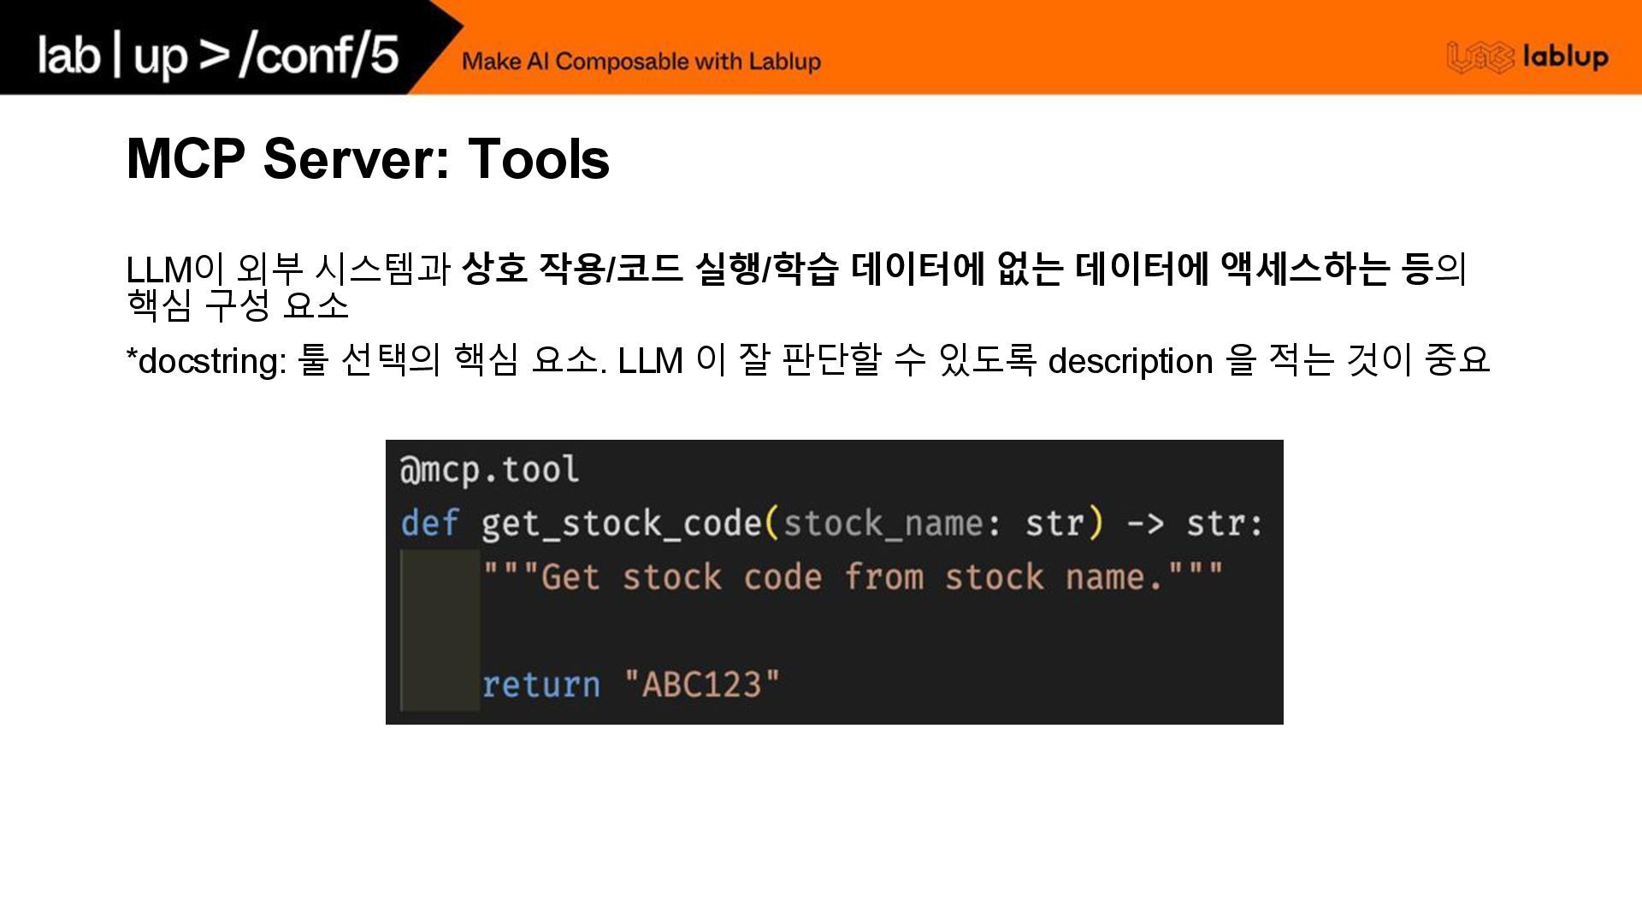1642x924 pixels.
Task: Click the lablup wordmark in header
Action: 1565,57
